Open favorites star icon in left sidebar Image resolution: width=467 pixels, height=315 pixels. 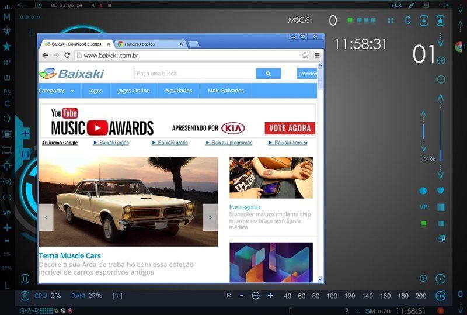[7, 47]
